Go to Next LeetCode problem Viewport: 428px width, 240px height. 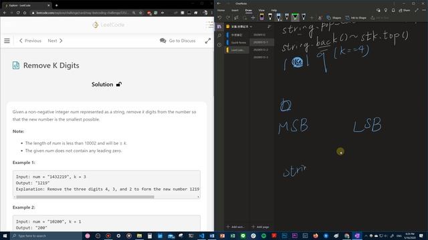click(55, 41)
